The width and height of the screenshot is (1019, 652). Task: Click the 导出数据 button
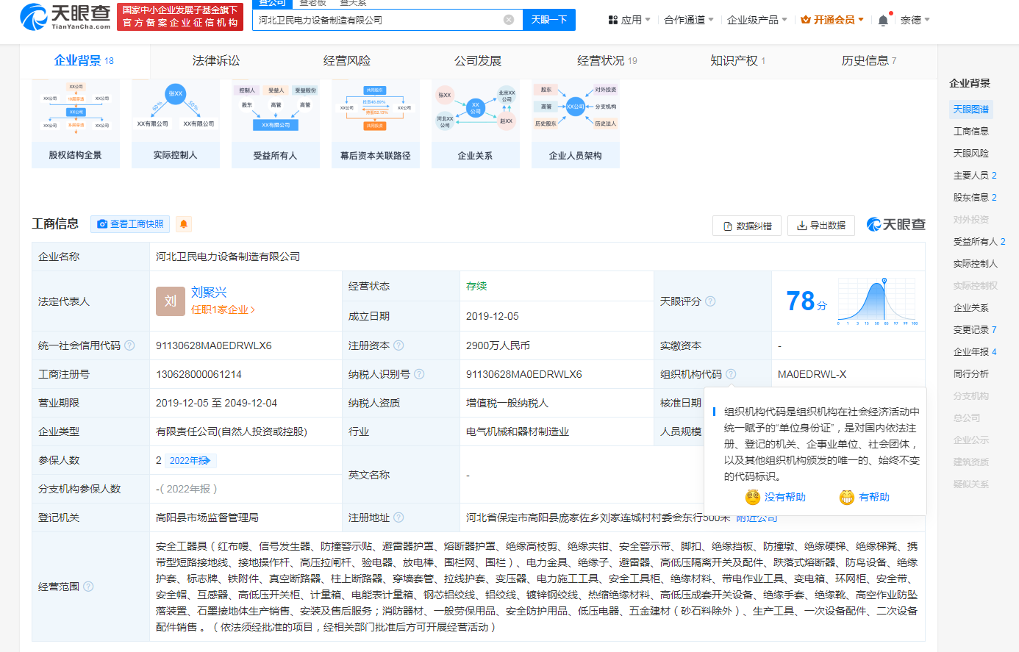coord(820,226)
